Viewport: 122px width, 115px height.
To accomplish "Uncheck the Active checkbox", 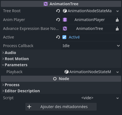I will tap(64, 37).
